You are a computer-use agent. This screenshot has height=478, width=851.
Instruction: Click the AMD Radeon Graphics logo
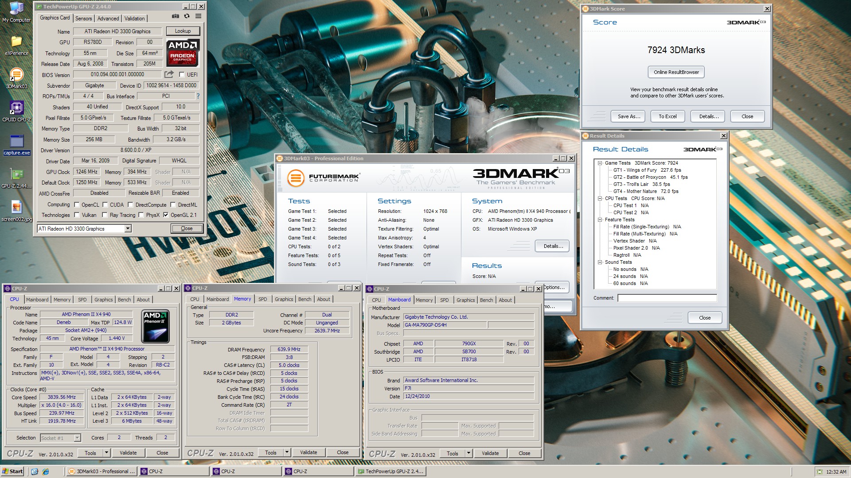pos(183,53)
